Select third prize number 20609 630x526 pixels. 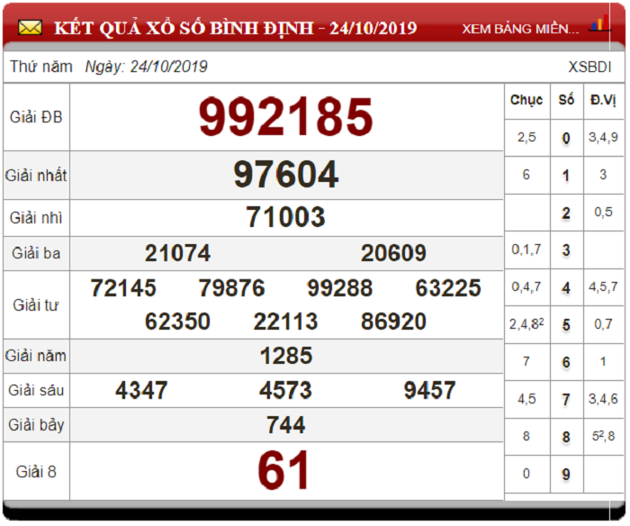pos(393,253)
